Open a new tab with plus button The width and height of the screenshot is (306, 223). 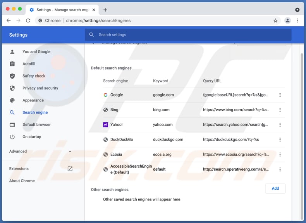coord(105,10)
